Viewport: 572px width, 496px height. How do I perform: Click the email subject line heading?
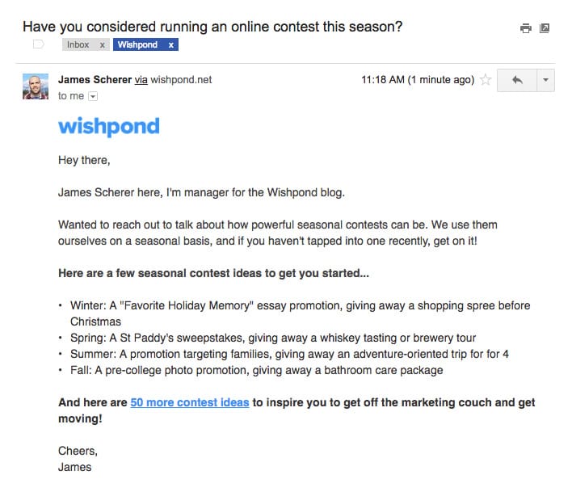212,27
